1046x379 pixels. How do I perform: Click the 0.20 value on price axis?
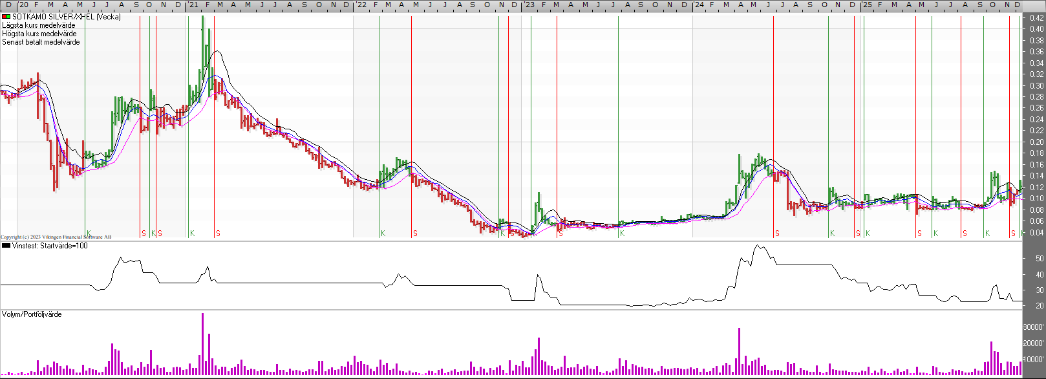1036,142
